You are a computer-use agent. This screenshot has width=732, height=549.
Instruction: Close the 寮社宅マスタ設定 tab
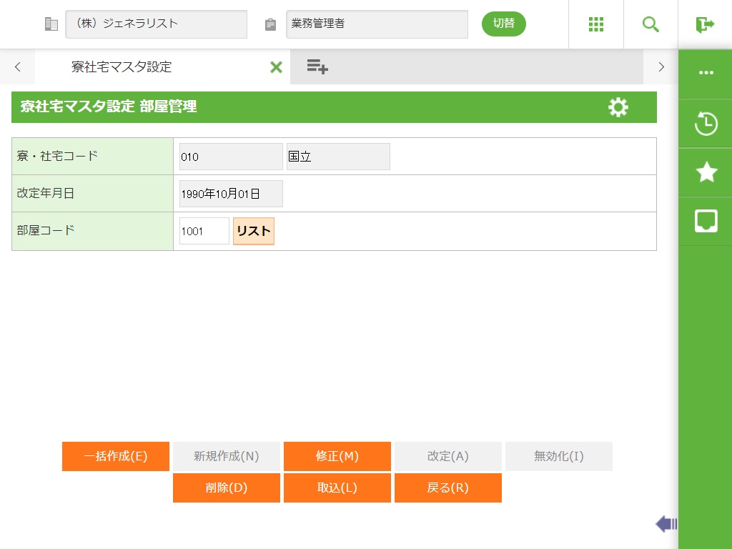click(x=276, y=67)
